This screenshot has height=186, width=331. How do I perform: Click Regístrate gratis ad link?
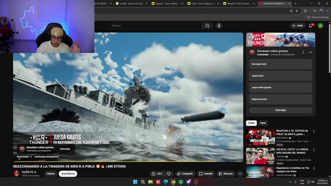pyautogui.click(x=281, y=99)
